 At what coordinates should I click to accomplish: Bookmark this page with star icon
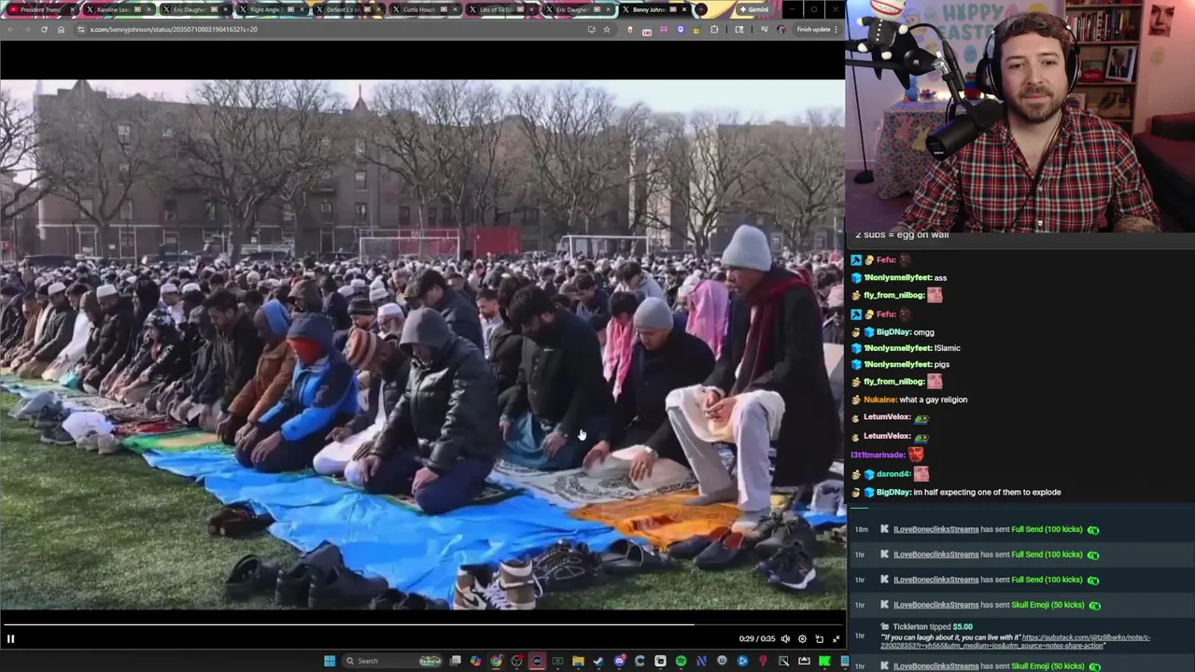pos(607,29)
